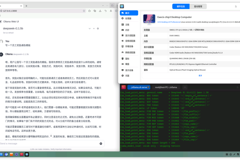
Task: Open the orange app store taskbar icon
Action: point(11,154)
